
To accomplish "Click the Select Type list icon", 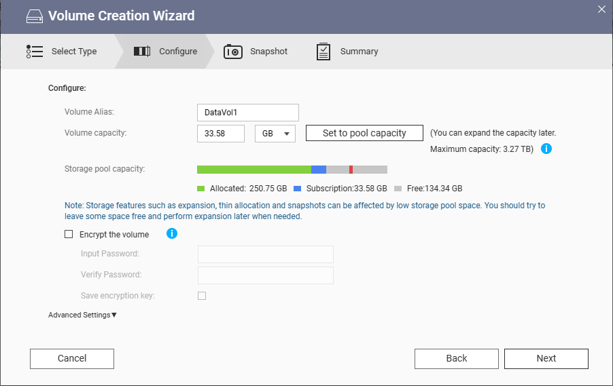I will [x=35, y=52].
